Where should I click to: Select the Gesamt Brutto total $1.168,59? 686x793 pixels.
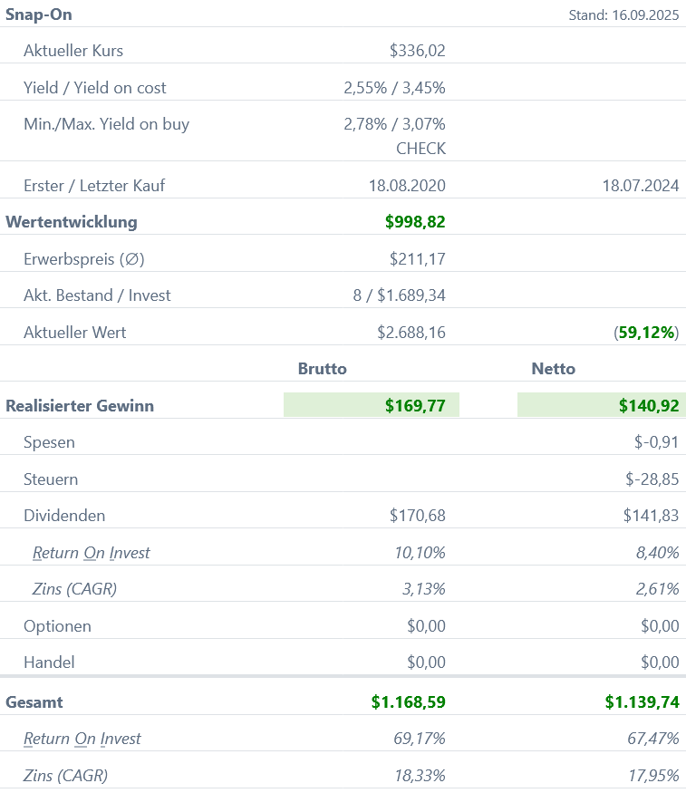coord(408,702)
